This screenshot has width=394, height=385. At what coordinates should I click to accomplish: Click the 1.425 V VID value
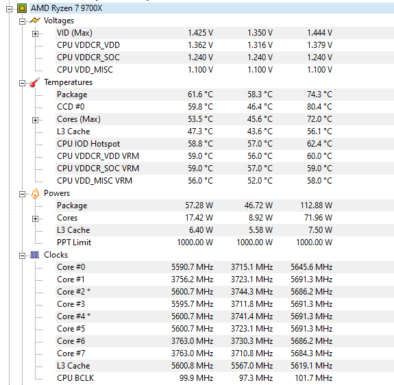[200, 33]
